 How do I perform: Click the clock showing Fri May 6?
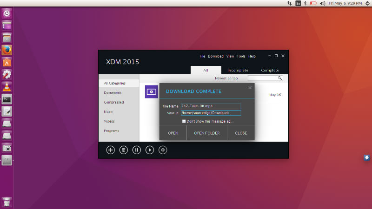coord(345,3)
